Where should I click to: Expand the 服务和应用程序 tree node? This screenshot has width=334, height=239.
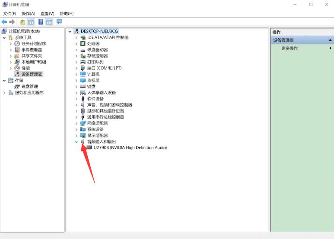click(x=4, y=93)
